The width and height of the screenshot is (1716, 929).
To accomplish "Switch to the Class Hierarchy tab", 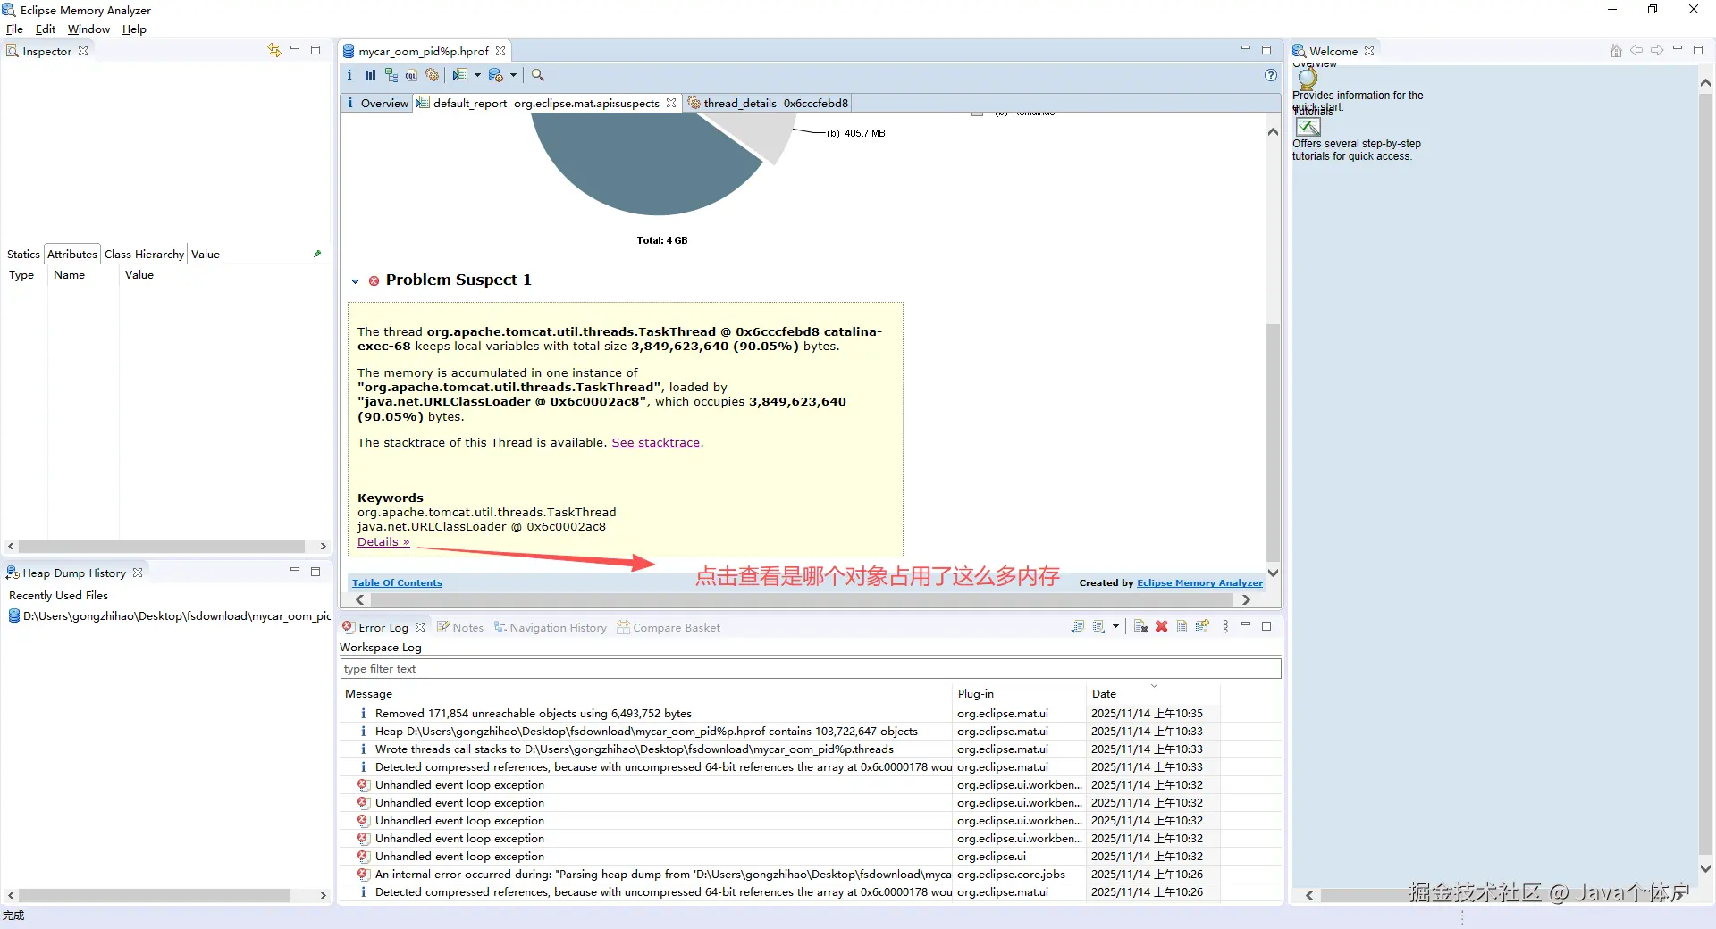I will (144, 254).
